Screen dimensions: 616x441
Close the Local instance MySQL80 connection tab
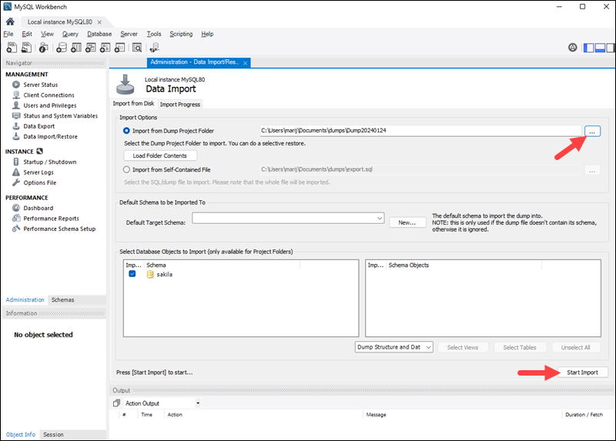coord(99,22)
